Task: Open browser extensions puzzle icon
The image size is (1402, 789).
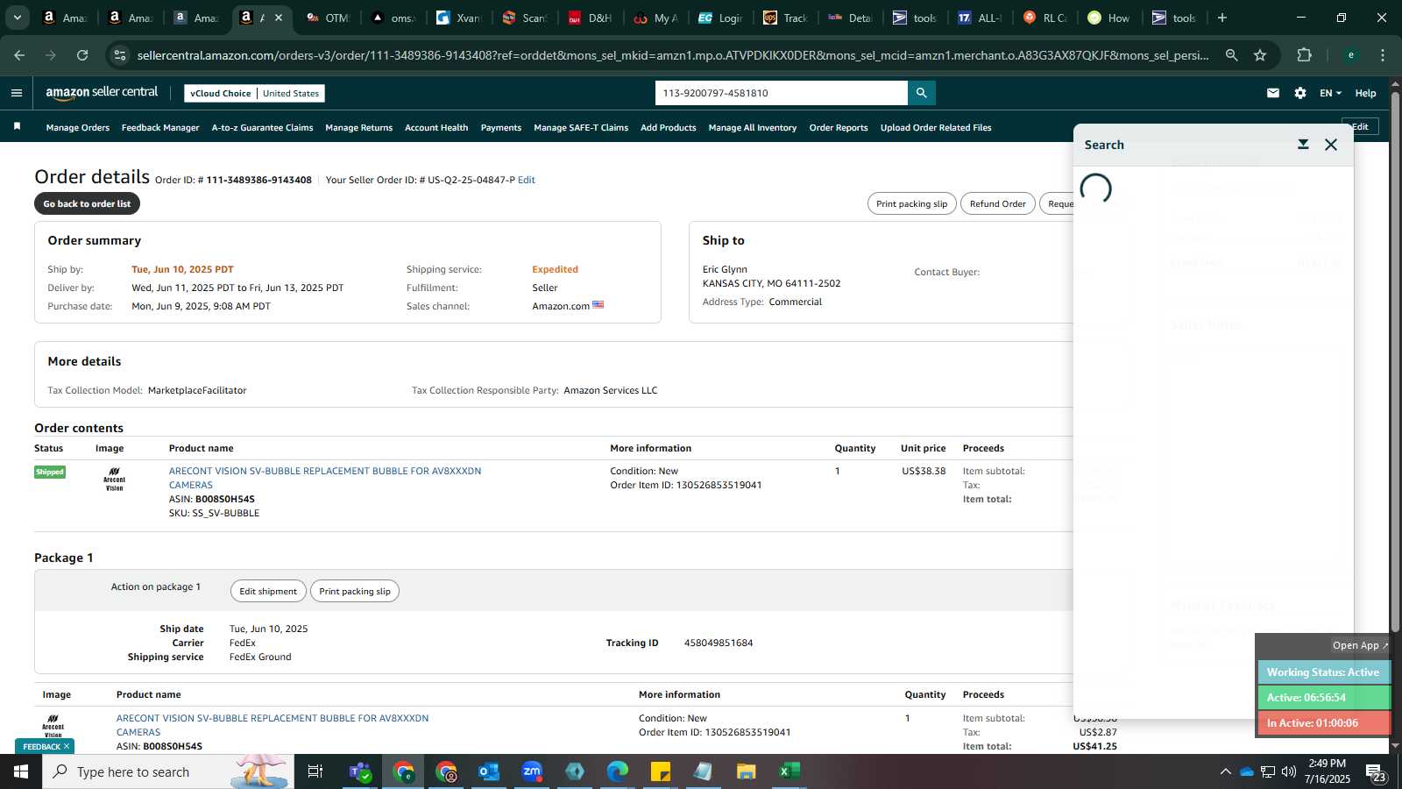Action: pyautogui.click(x=1304, y=55)
